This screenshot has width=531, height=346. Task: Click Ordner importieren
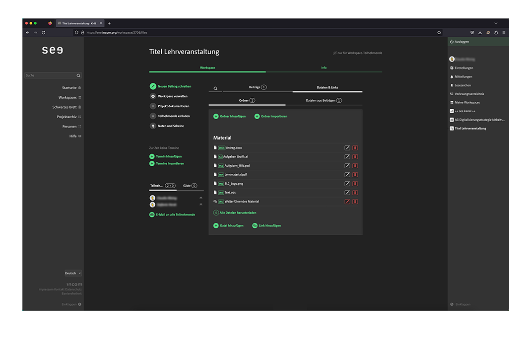pyautogui.click(x=270, y=116)
